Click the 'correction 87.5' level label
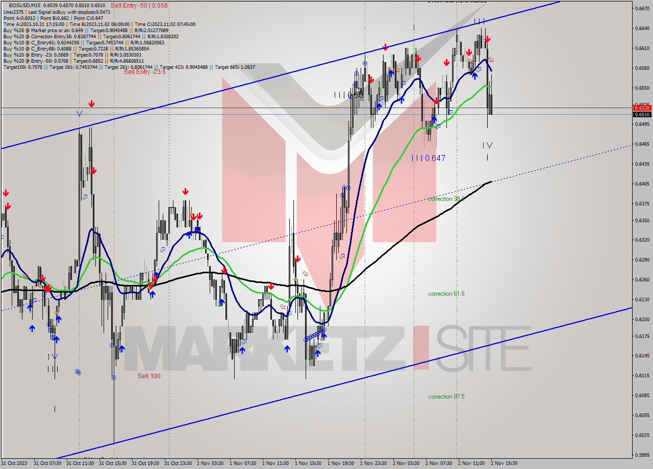This screenshot has width=653, height=469. coord(446,397)
